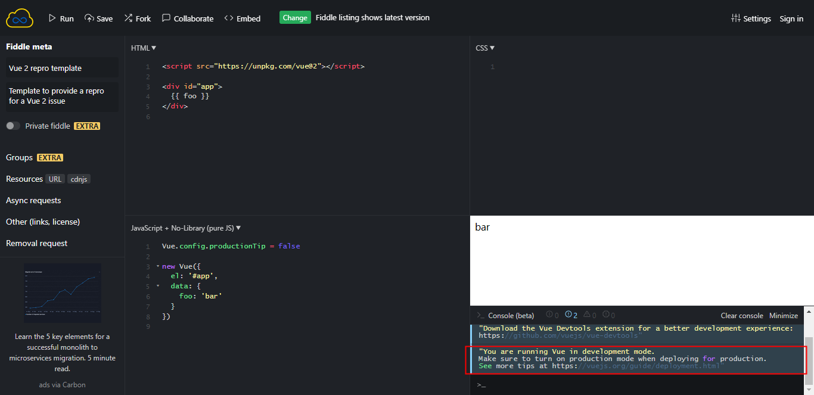Open the CSS panel settings dropdown
Screen dimensions: 814x395
click(484, 48)
